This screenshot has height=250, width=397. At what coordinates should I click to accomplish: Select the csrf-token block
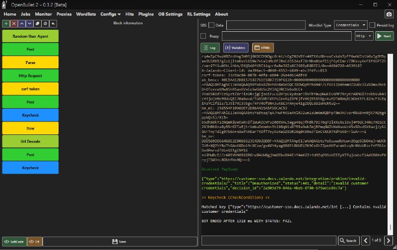30,89
